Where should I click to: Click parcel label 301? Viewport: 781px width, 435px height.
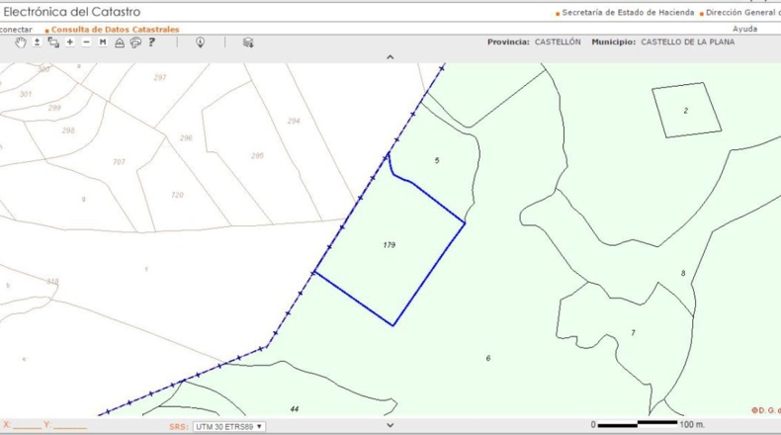click(26, 94)
